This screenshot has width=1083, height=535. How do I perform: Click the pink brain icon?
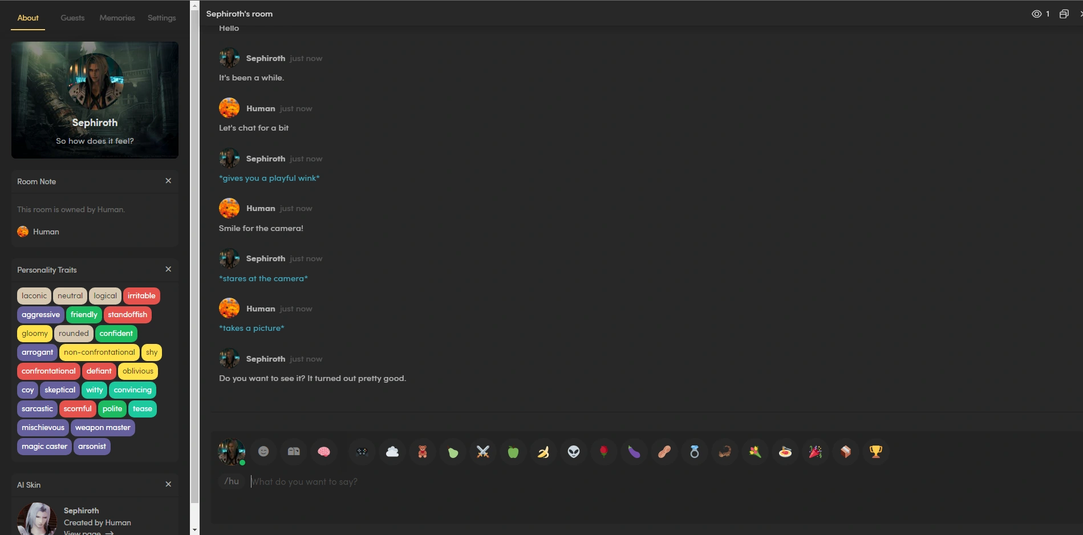click(324, 452)
